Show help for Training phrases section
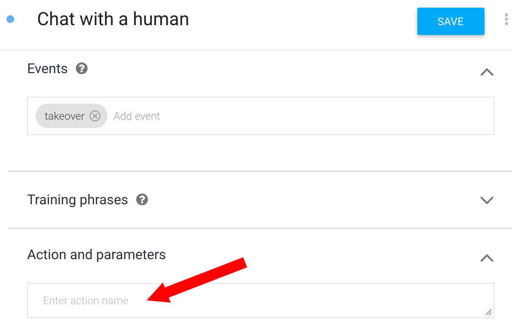512x324 pixels. (x=142, y=199)
